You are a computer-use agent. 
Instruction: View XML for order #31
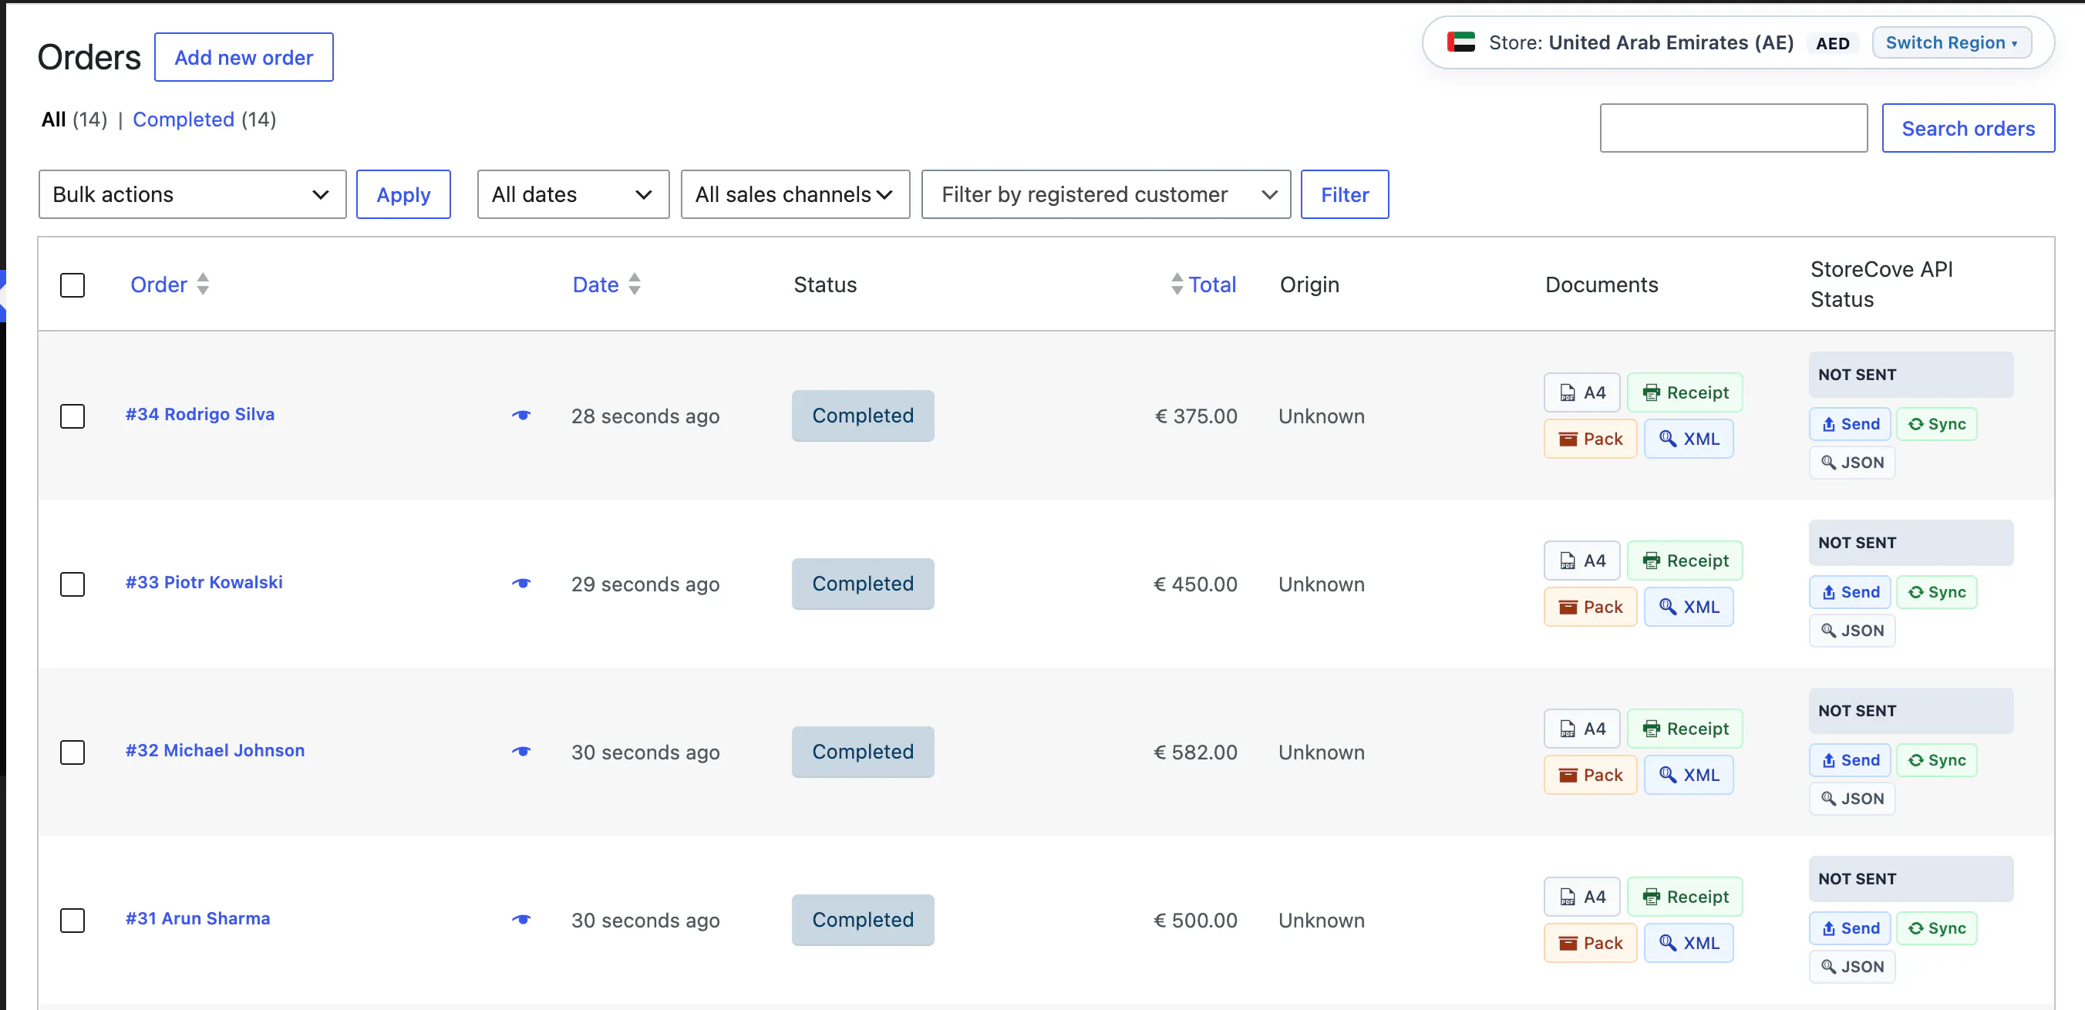(1689, 943)
